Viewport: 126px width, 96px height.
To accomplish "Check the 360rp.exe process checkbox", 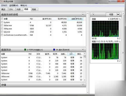I will pos(2,29).
